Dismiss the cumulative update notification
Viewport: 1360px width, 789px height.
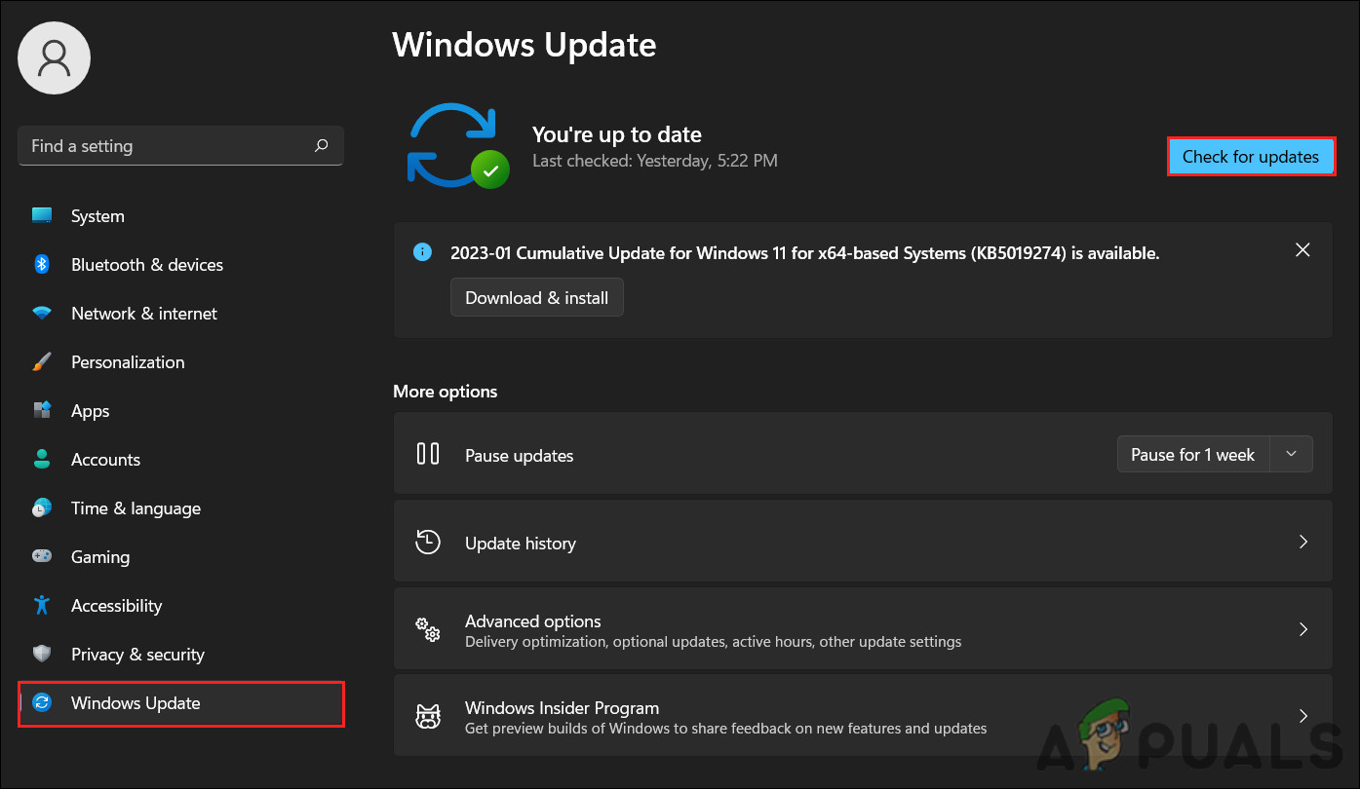pyautogui.click(x=1302, y=249)
